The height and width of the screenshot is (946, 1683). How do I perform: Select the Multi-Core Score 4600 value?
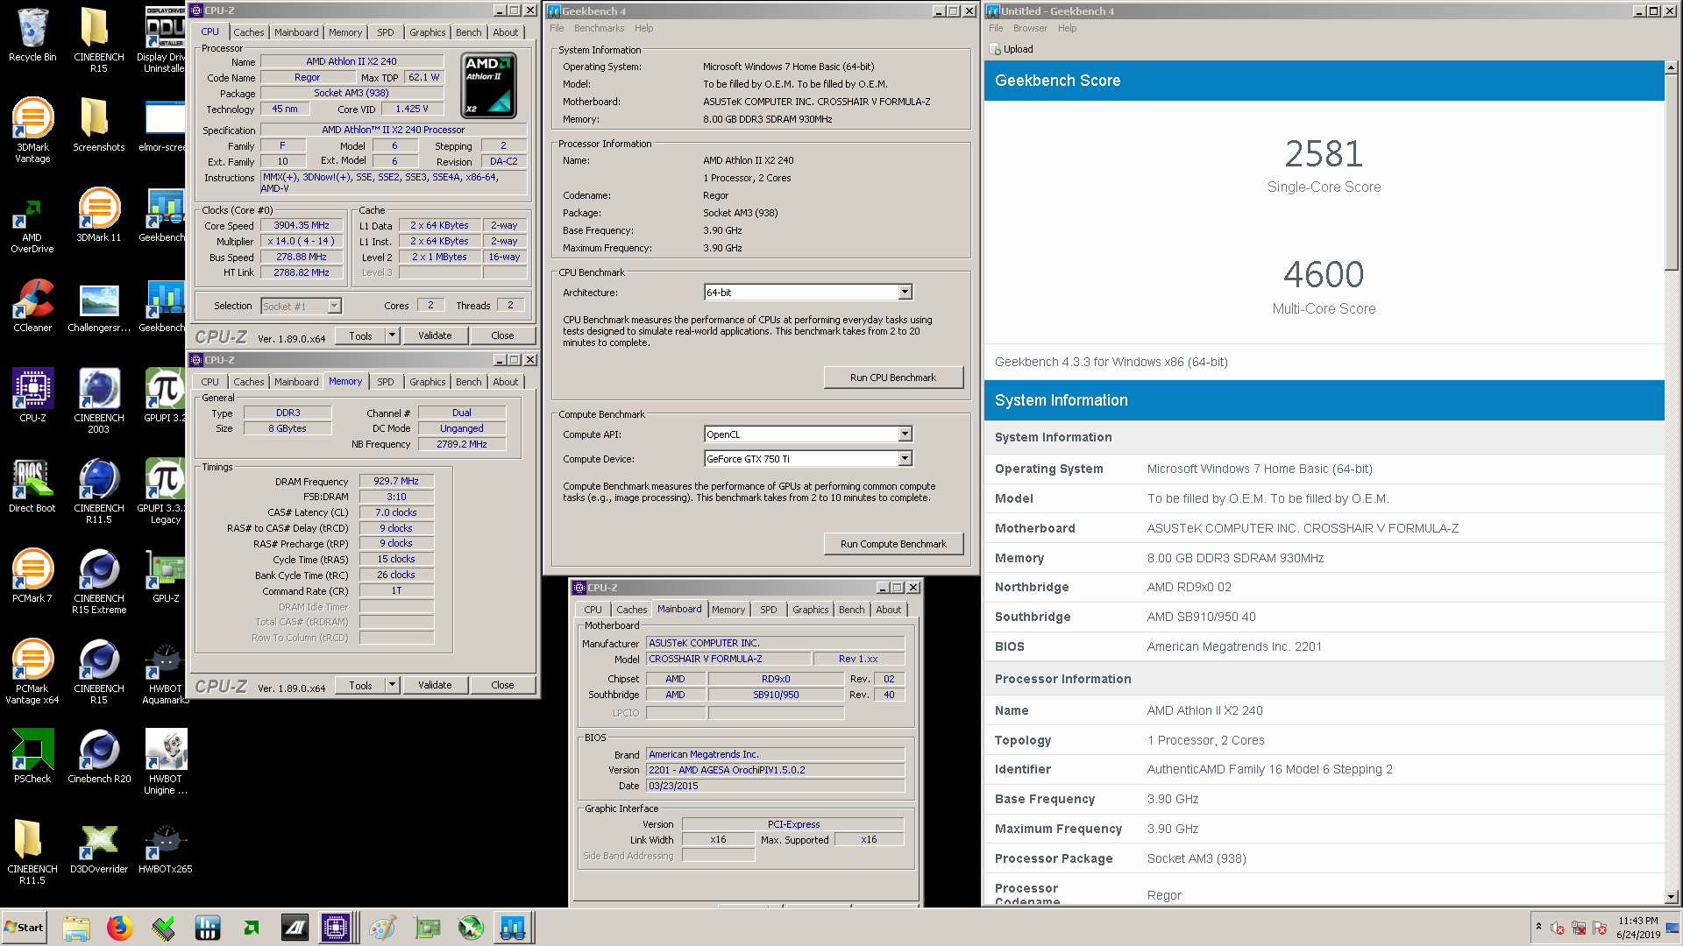click(x=1324, y=275)
